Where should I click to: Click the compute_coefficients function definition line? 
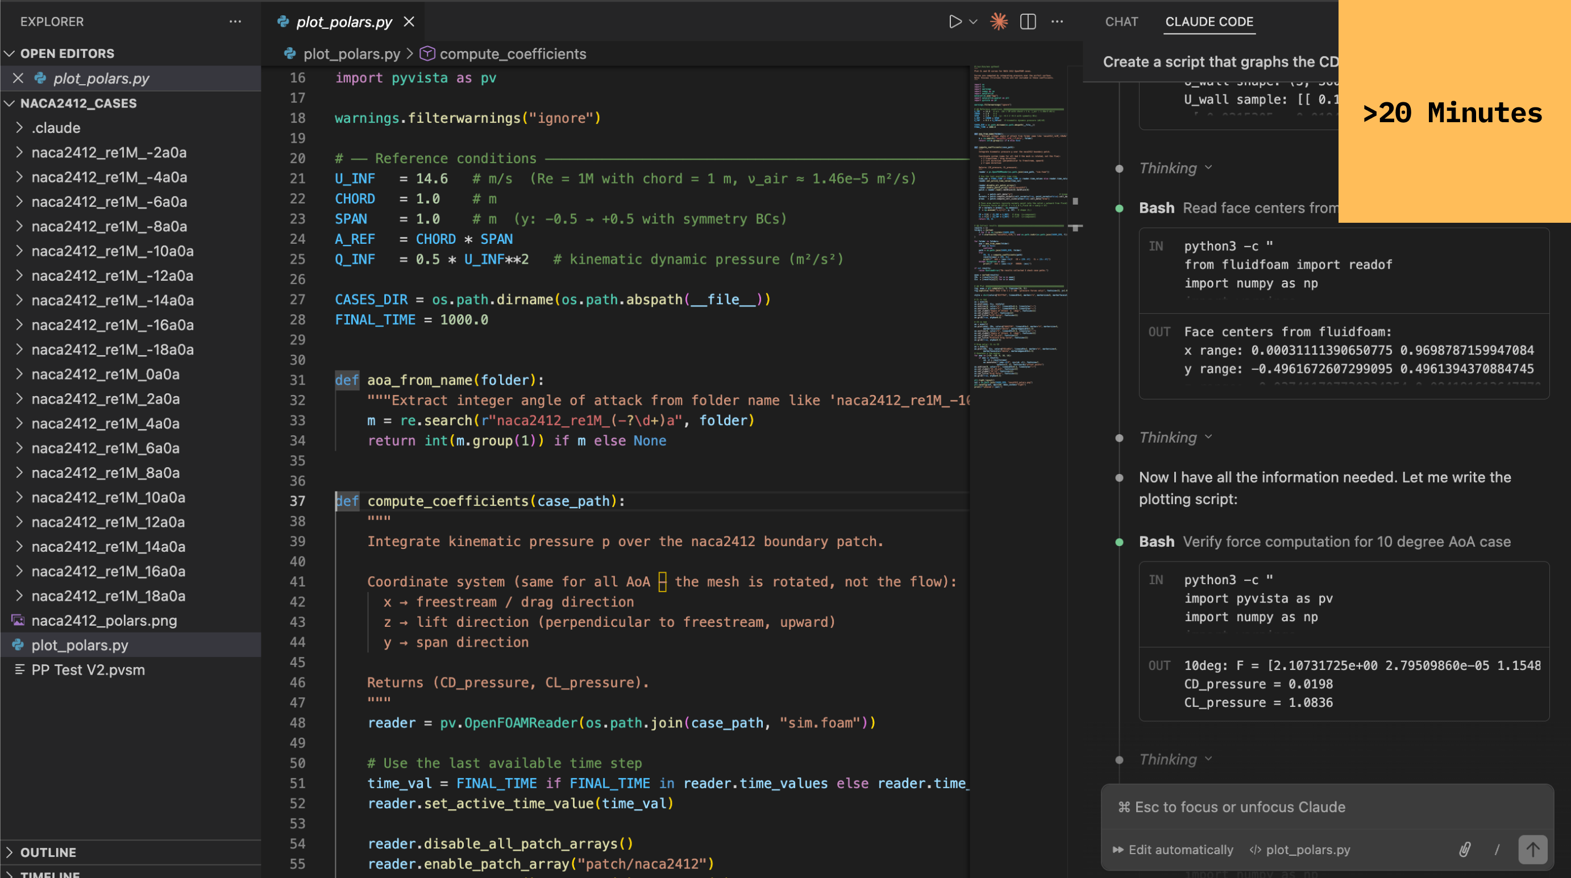tap(481, 501)
